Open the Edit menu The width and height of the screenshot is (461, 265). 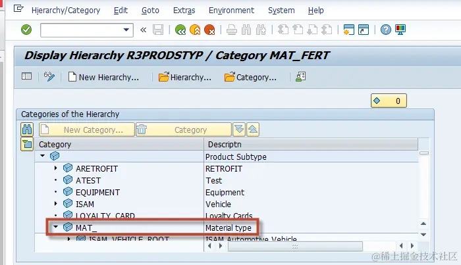pyautogui.click(x=121, y=11)
